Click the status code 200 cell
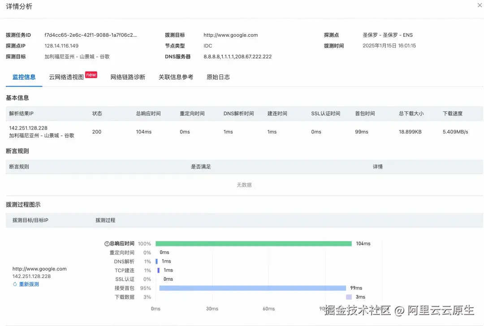484x326 pixels. [x=97, y=132]
